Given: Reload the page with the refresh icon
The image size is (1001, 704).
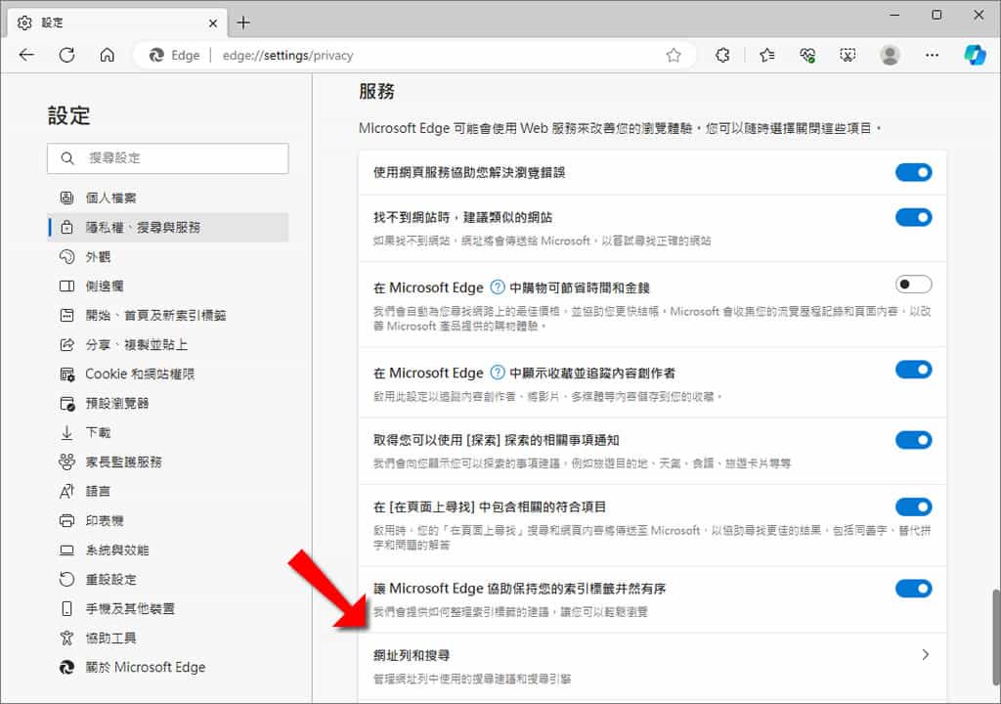Looking at the screenshot, I should 66,55.
